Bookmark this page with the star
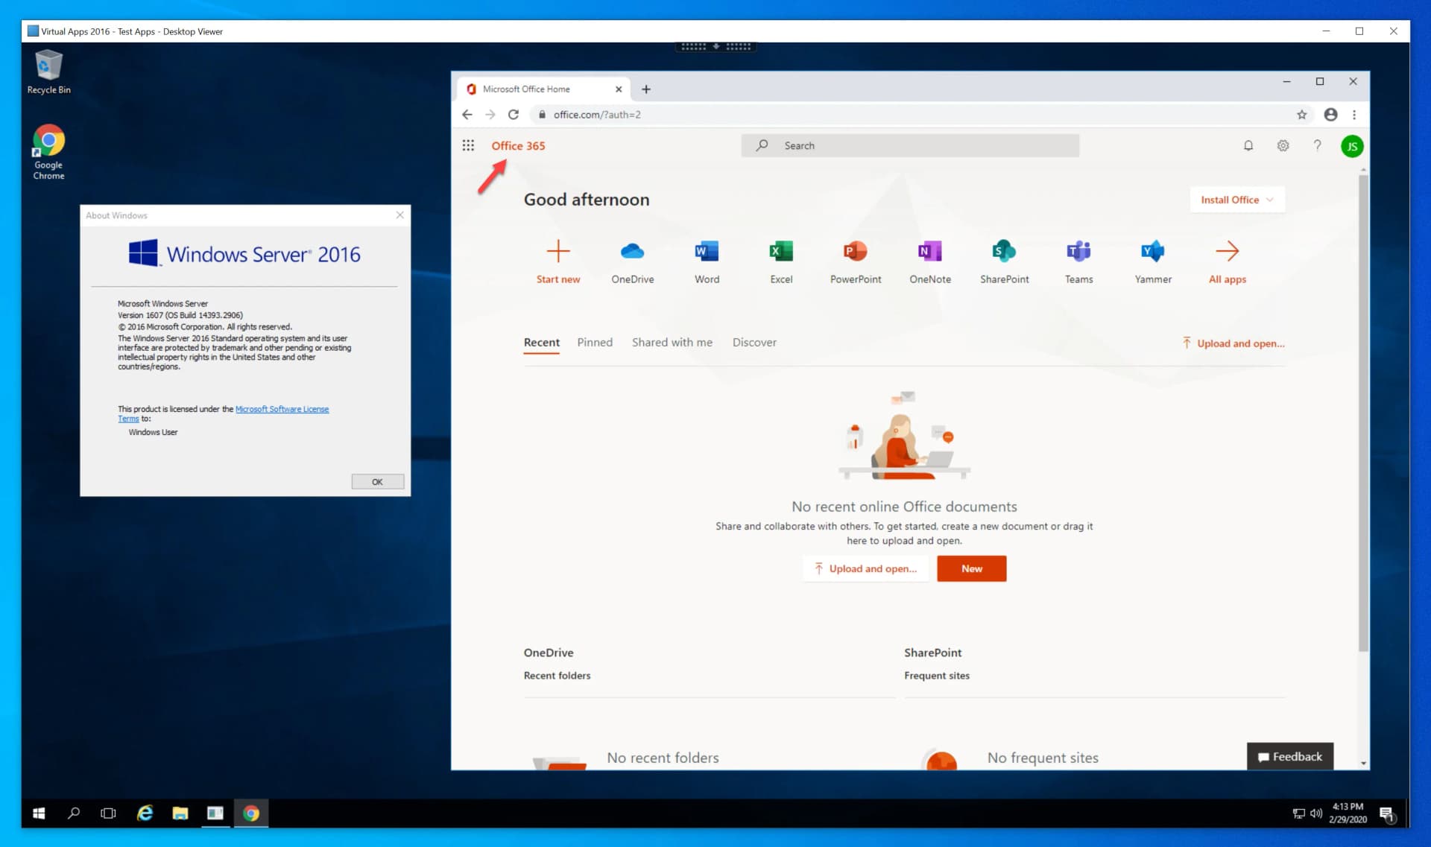1431x847 pixels. 1301,115
